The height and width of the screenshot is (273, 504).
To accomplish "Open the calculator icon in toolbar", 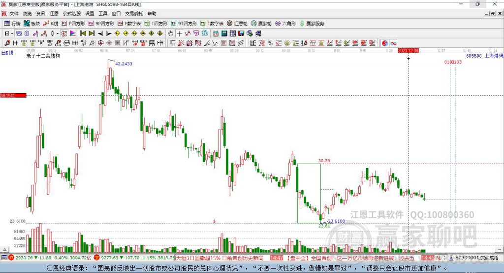I will pos(224,34).
